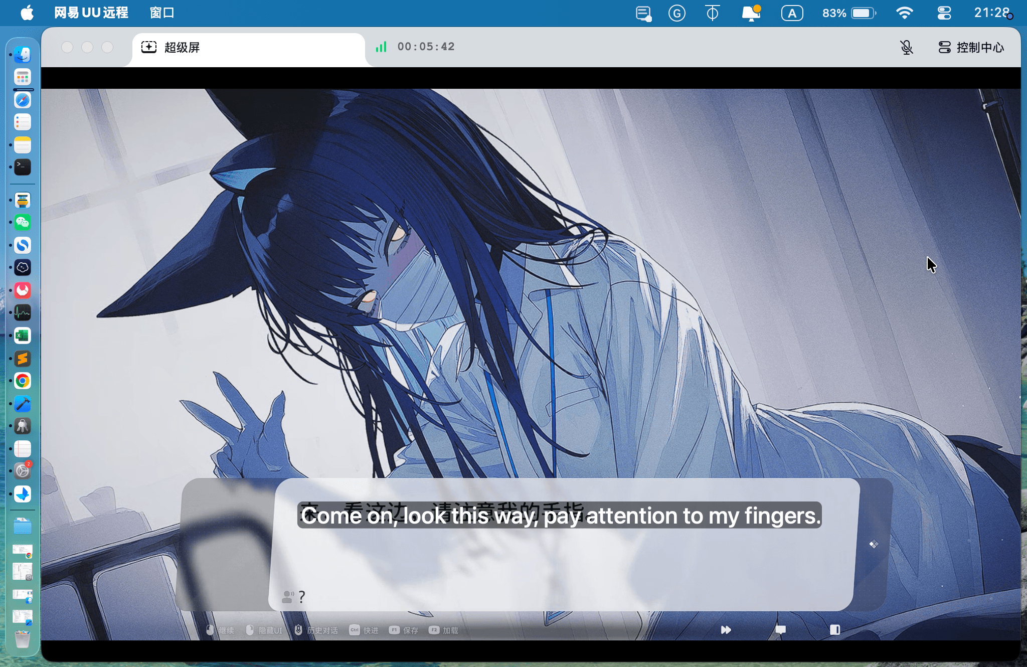
Task: Click the fast-forward double-arrow icon
Action: (x=726, y=630)
